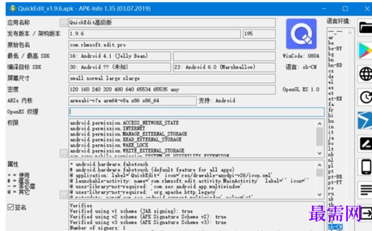Toggle the 签名 signature checkbox

tap(11, 207)
